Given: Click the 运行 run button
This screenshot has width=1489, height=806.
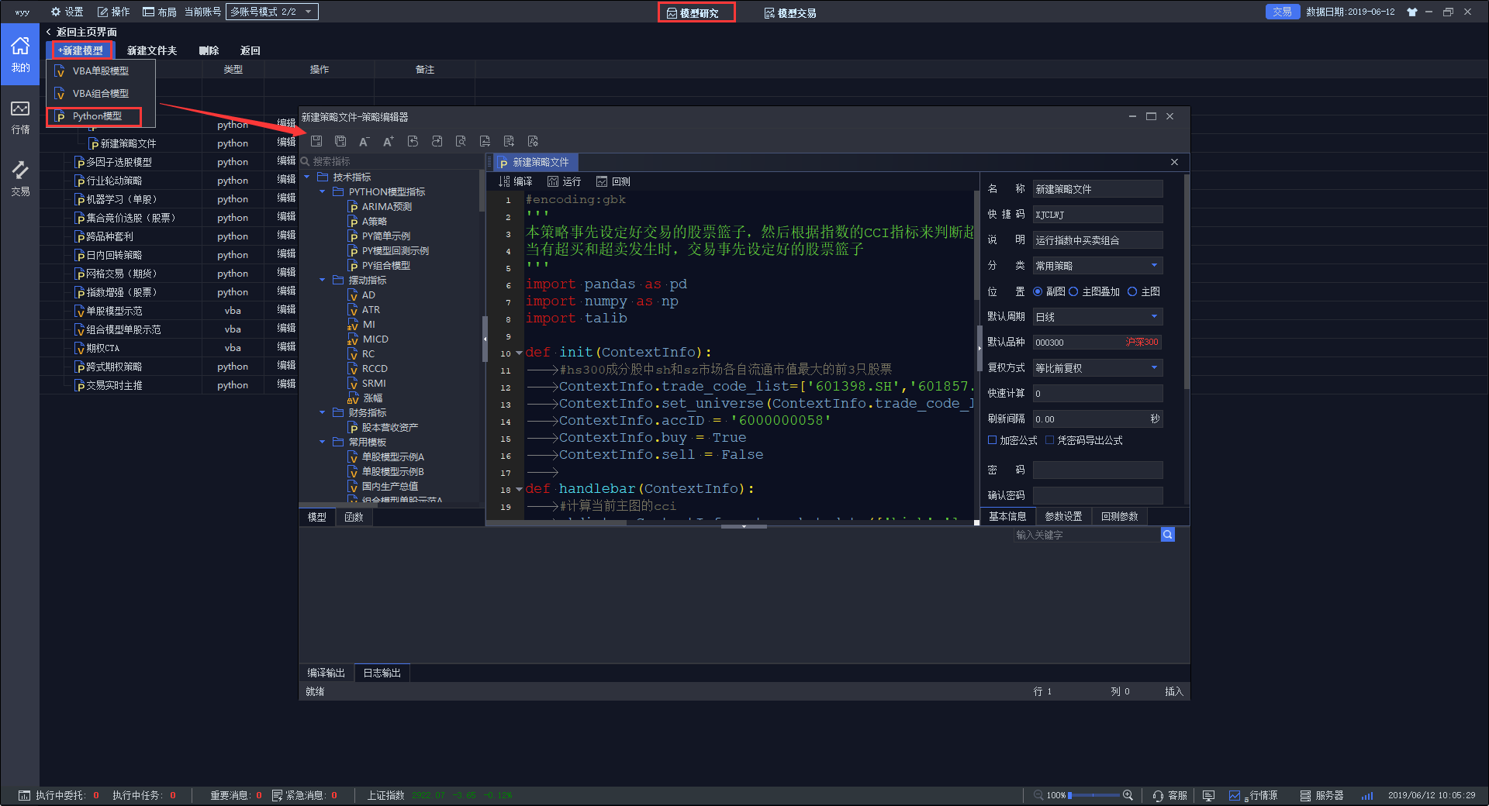Looking at the screenshot, I should point(564,181).
